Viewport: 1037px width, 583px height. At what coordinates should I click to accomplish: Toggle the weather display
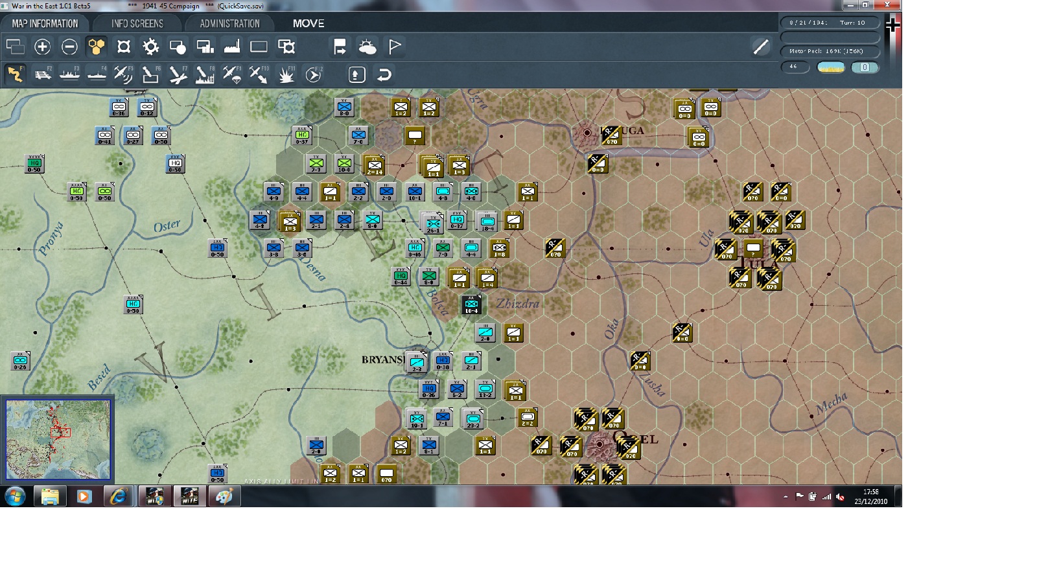(367, 47)
